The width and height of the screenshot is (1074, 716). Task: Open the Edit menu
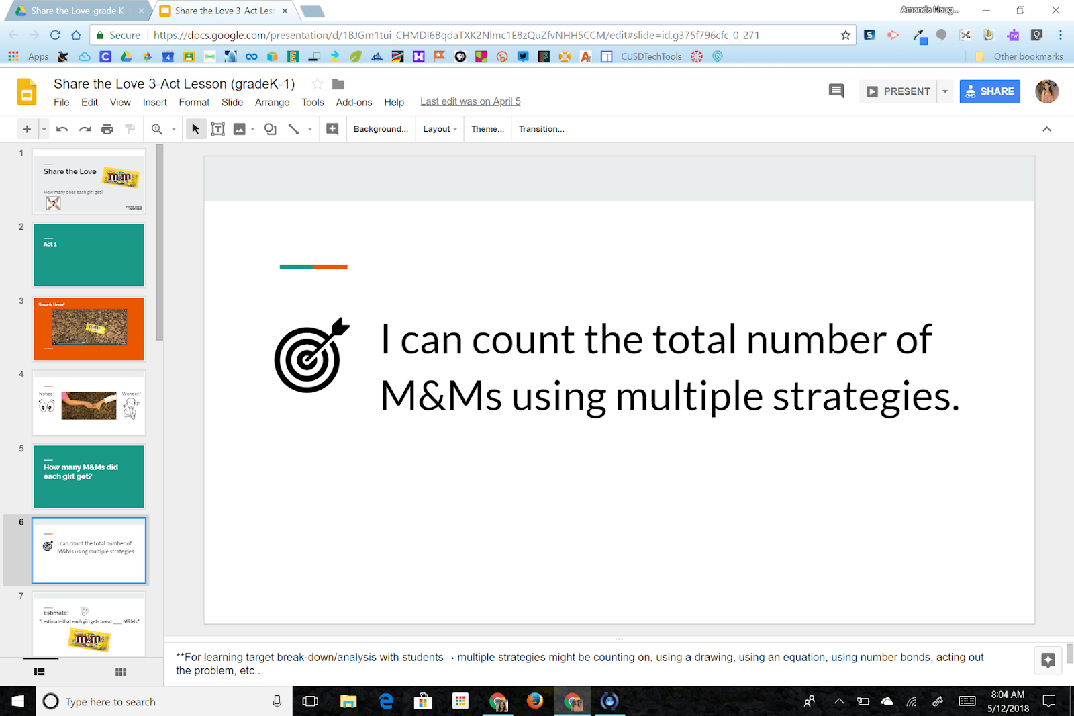click(89, 102)
